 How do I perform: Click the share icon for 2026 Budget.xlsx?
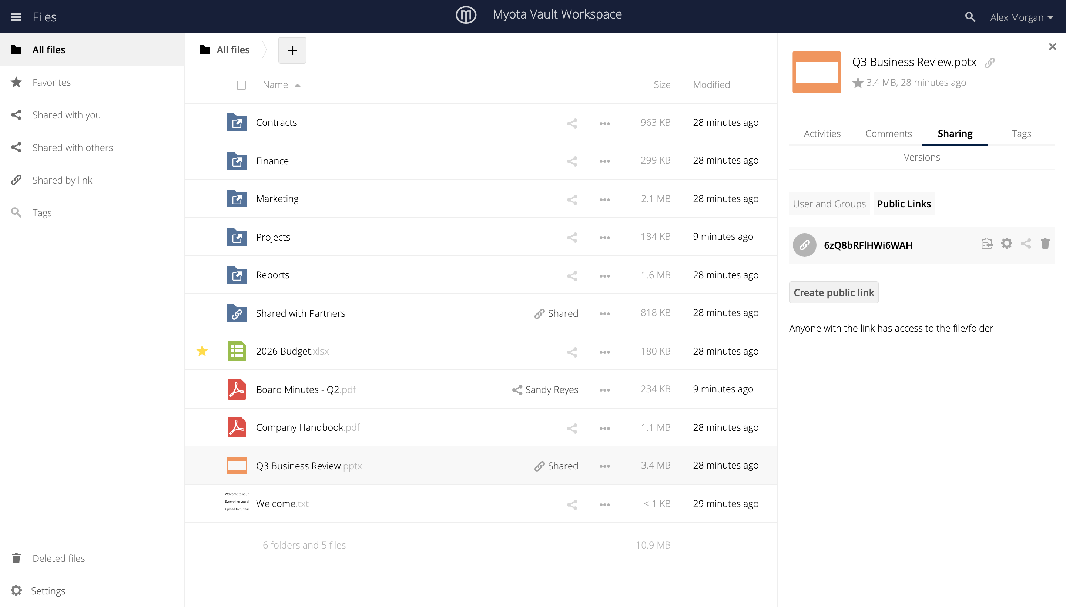(x=572, y=352)
